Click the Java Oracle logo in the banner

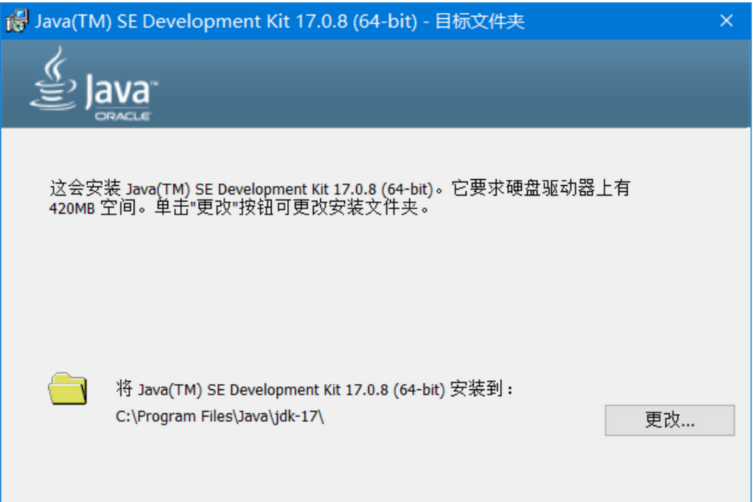[94, 84]
